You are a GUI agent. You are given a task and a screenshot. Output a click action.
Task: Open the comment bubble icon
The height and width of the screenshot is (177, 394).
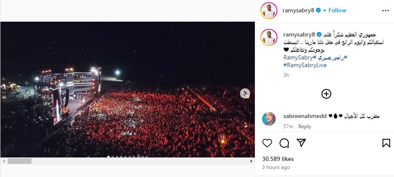tap(284, 143)
